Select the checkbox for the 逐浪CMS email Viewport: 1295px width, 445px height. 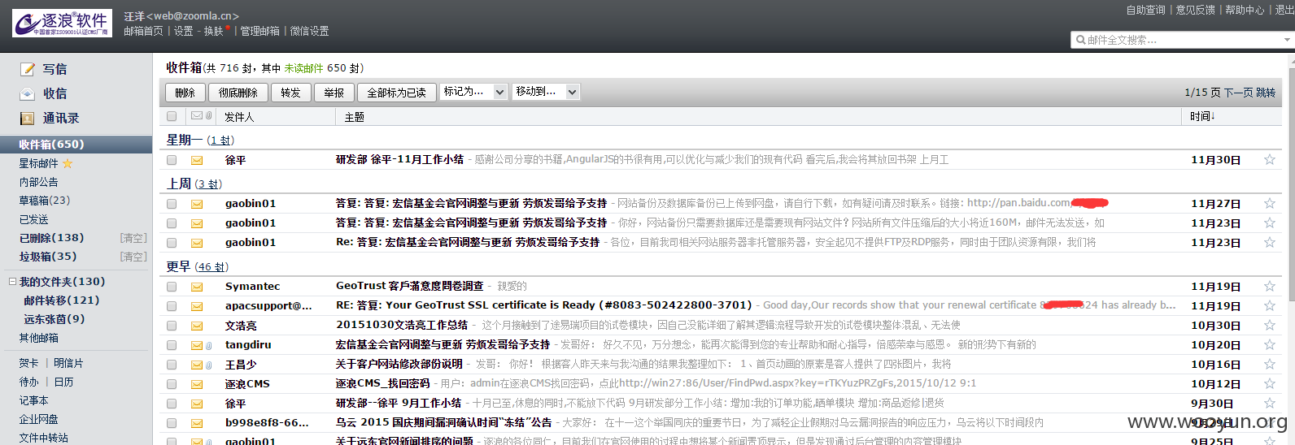point(172,384)
